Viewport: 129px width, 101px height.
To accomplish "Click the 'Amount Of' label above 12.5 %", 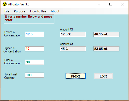I will click(x=67, y=29).
